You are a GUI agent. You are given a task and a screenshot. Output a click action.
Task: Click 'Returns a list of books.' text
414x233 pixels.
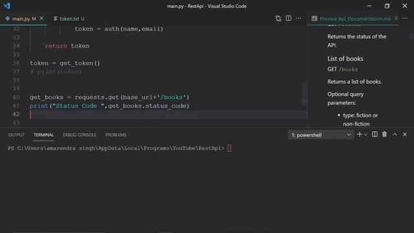click(x=354, y=82)
